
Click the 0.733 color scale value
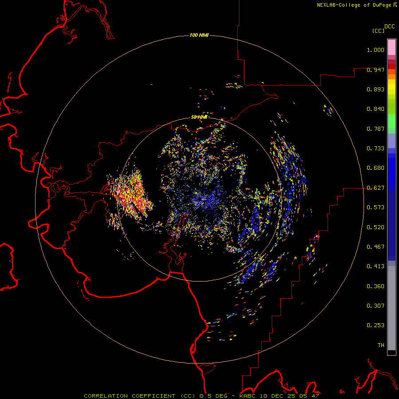tap(376, 149)
